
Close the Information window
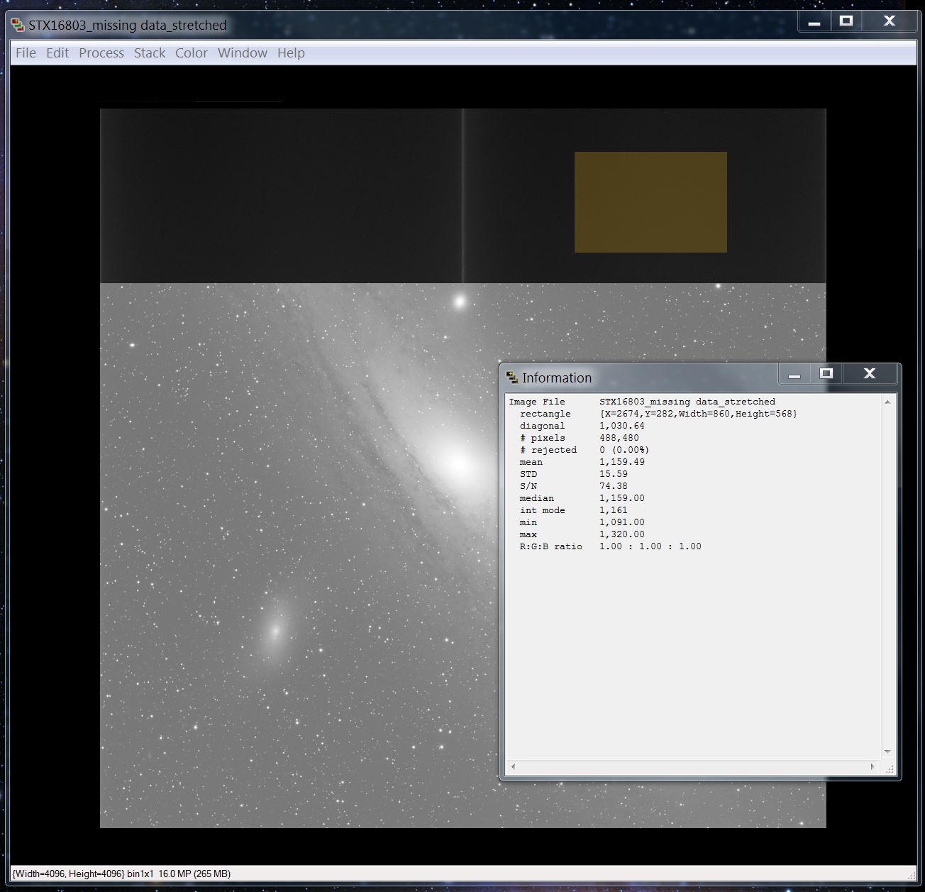(870, 373)
